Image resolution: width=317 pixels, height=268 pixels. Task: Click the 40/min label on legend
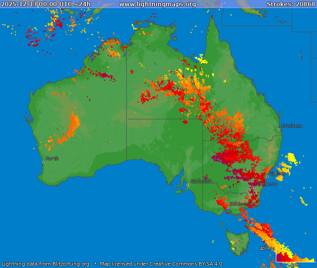(267, 249)
